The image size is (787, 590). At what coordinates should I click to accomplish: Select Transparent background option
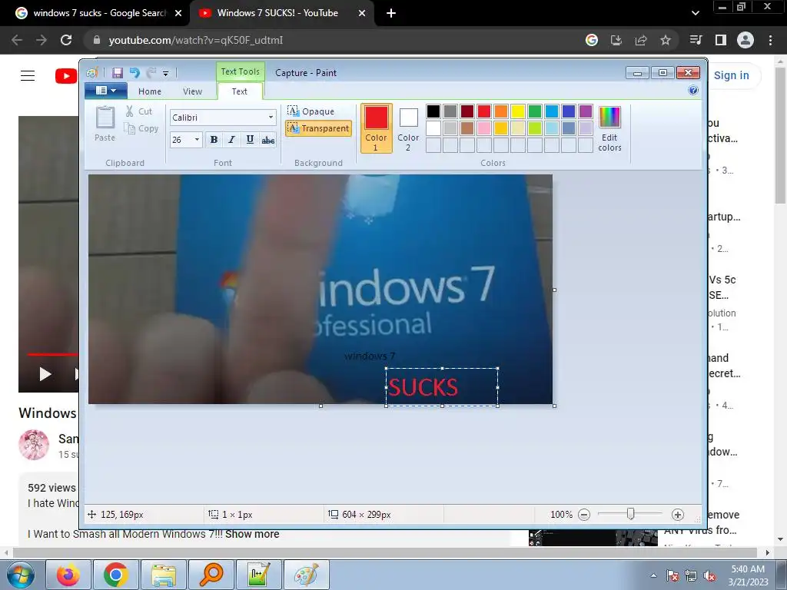click(319, 128)
